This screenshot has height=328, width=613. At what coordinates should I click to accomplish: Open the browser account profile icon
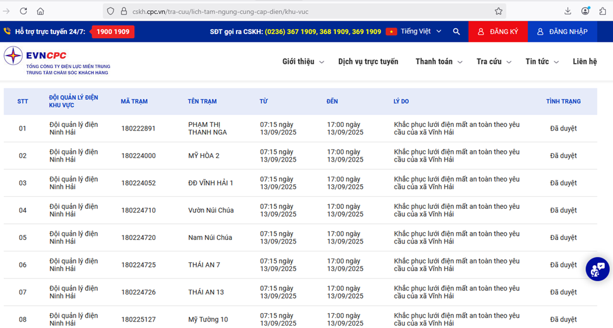click(585, 11)
